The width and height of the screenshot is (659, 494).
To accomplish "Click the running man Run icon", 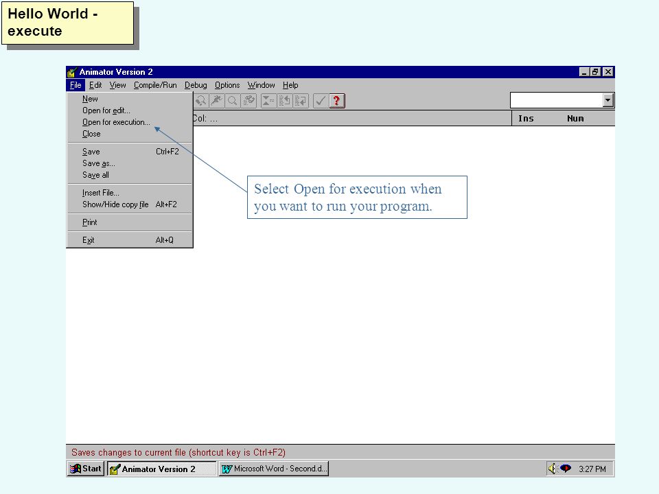I will click(217, 101).
